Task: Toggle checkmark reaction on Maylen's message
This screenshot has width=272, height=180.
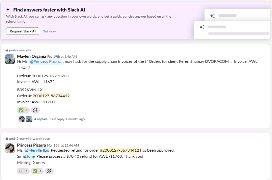Action: [x=23, y=110]
